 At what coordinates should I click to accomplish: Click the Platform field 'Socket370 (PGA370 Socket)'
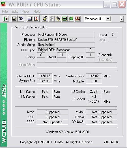pyautogui.click(x=66, y=40)
